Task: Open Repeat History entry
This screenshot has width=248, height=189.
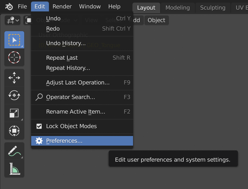Action: pos(82,68)
